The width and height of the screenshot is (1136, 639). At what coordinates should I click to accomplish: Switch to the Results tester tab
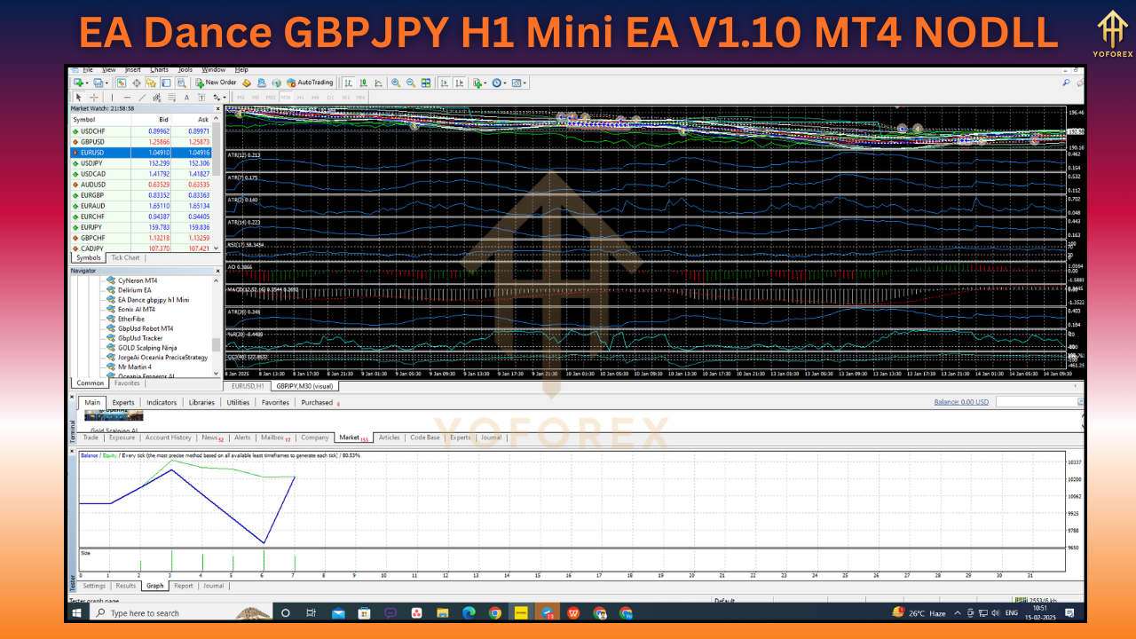coord(125,586)
